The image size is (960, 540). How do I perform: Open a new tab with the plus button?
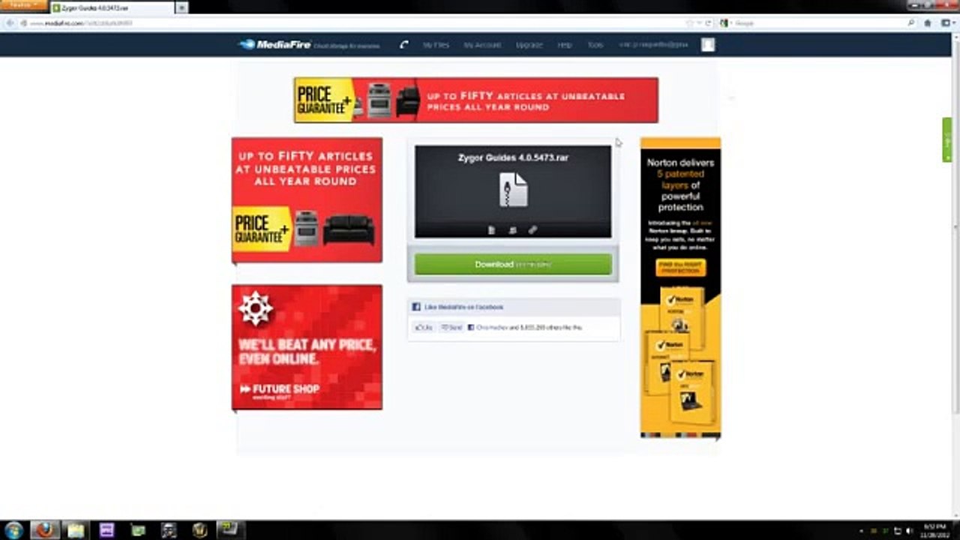pos(181,7)
